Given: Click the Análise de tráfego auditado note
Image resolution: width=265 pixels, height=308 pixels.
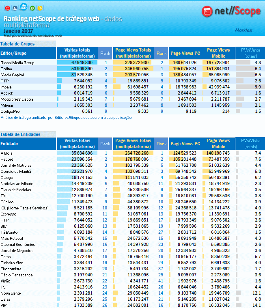Looking at the screenshot, I should click(x=66, y=118).
